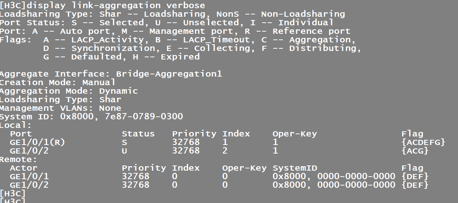This screenshot has width=458, height=203.
Task: Click the 'S' status of GE1/0/1
Action: point(124,142)
